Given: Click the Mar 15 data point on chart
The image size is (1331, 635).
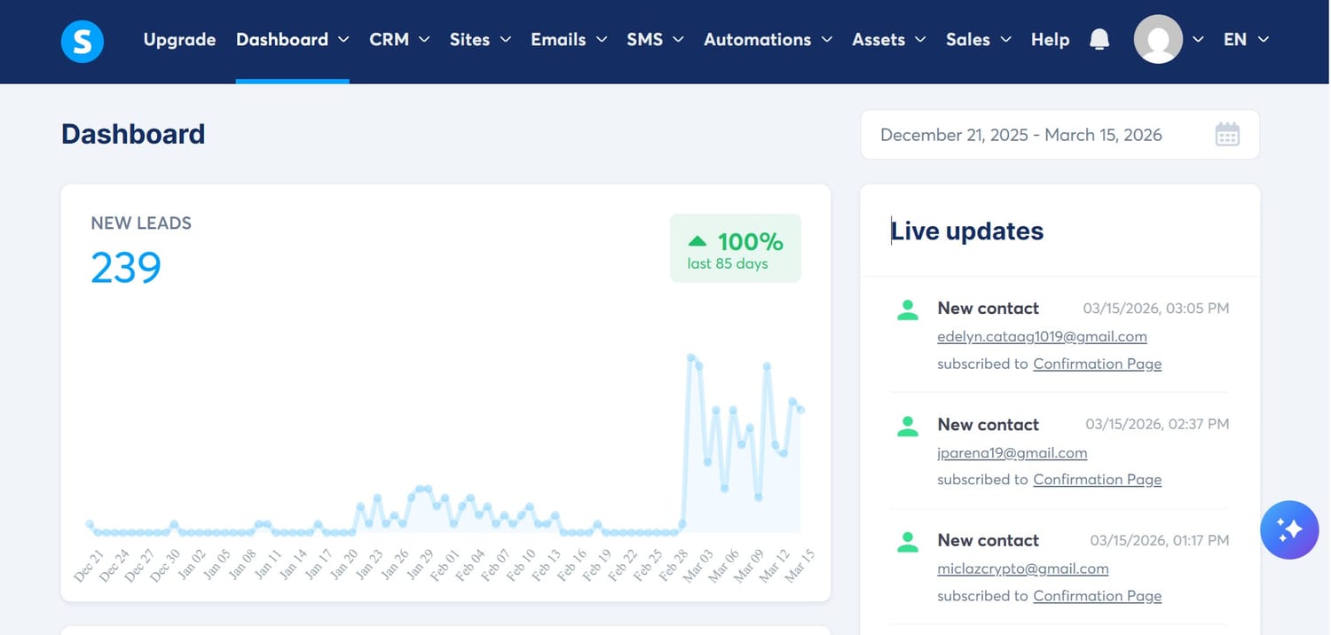Looking at the screenshot, I should tap(800, 410).
